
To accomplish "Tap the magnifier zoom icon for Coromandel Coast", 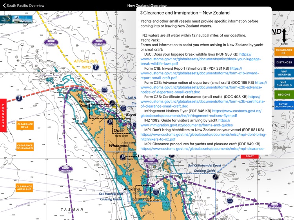I will [x=216, y=177].
